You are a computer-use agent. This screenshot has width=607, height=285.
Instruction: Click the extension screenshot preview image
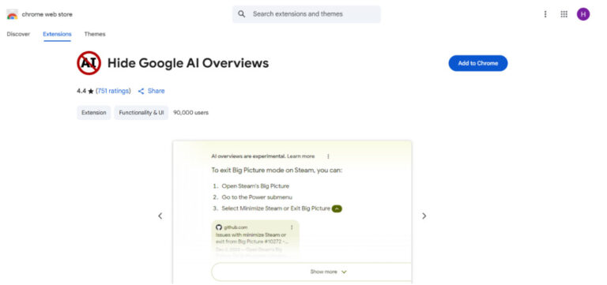[292, 212]
